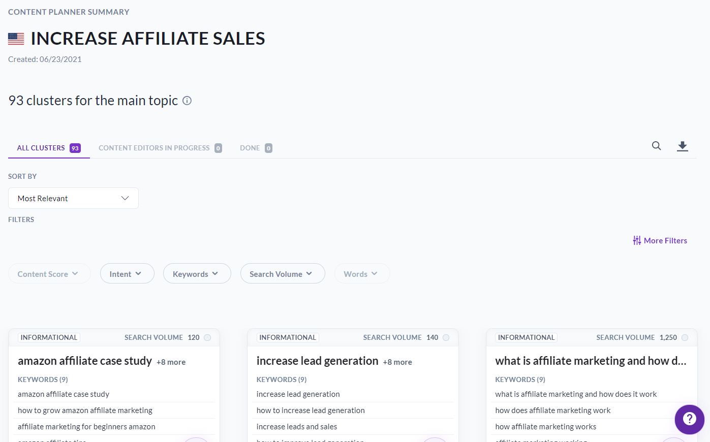Open More Filters
This screenshot has width=710, height=442.
pos(660,240)
